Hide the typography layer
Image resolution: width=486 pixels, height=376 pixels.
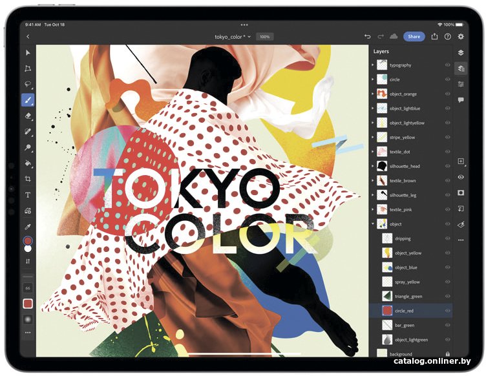coord(447,65)
